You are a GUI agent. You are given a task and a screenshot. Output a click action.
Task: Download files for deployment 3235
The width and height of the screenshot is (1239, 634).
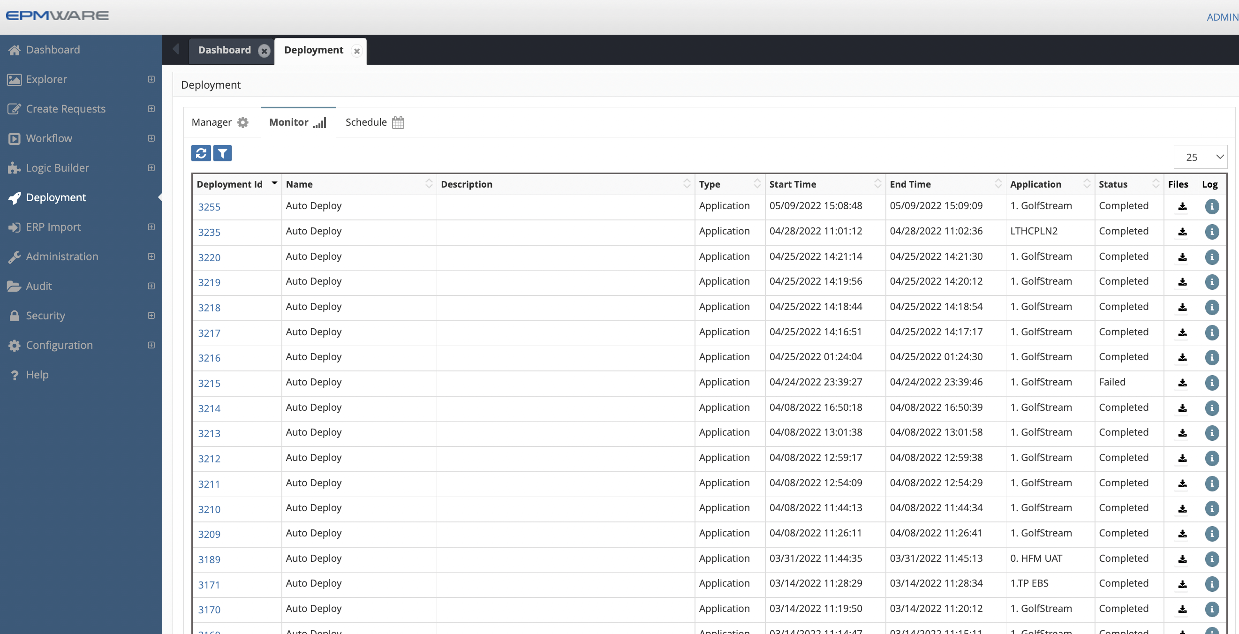[x=1182, y=232]
